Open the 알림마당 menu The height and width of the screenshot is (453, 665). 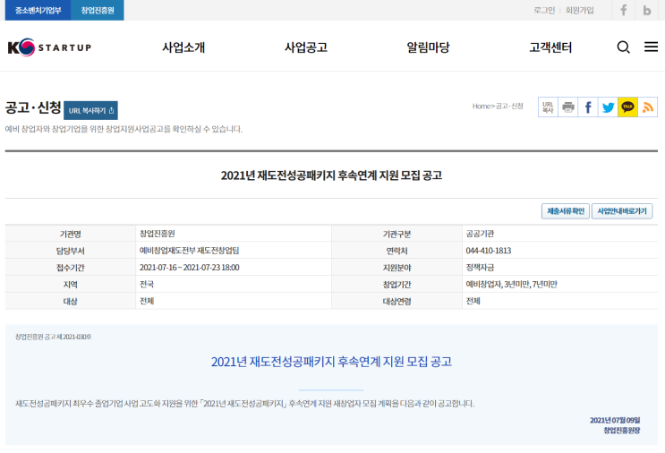coord(428,47)
